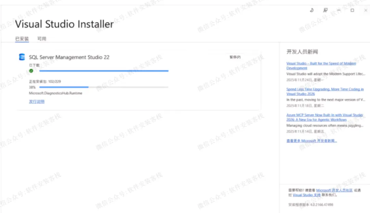
Task: Click the SQL Server Management Studio 22 title
Action: coord(69,57)
